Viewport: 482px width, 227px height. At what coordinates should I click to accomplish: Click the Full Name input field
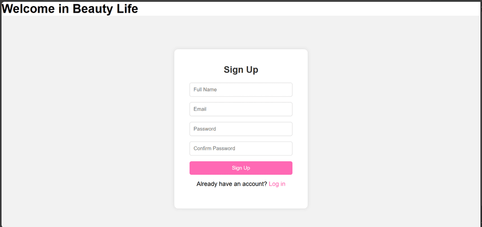[x=241, y=90]
